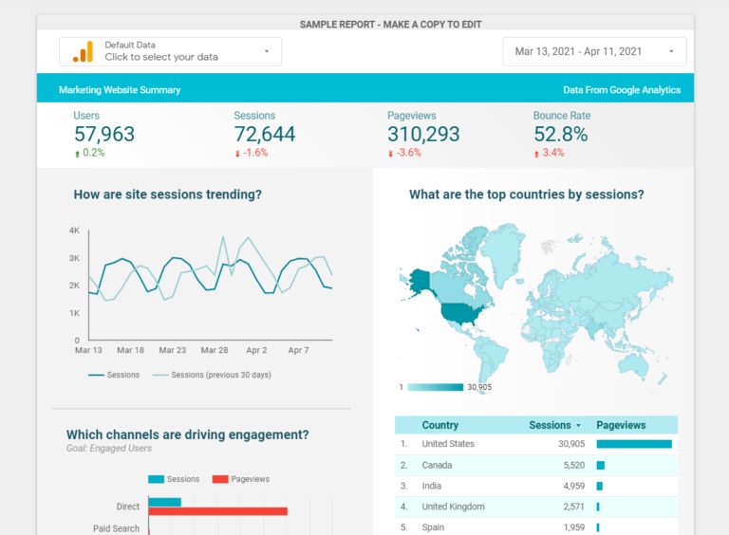Click the Users green up arrow indicator
Viewport: 729px width, 535px height.
(77, 154)
